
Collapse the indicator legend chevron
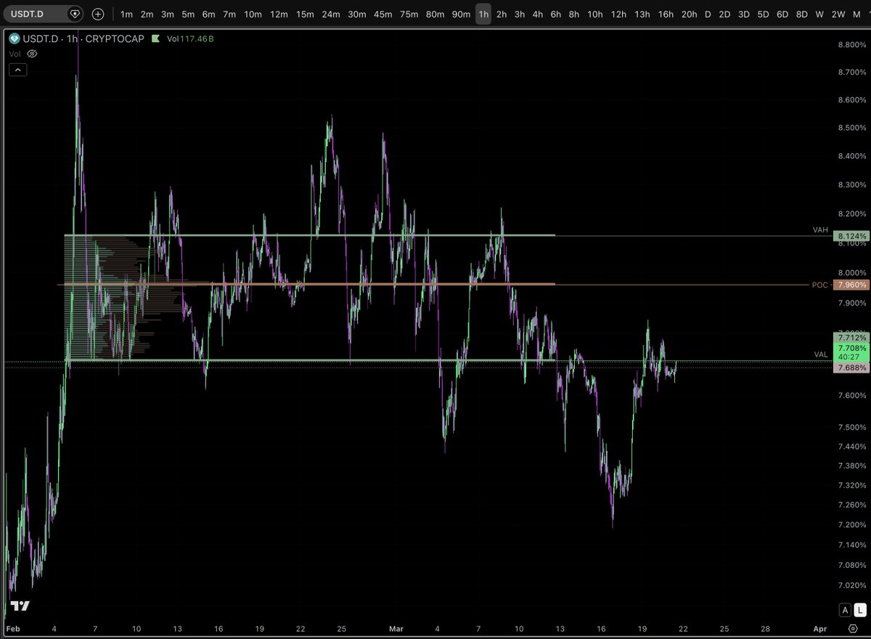(18, 70)
